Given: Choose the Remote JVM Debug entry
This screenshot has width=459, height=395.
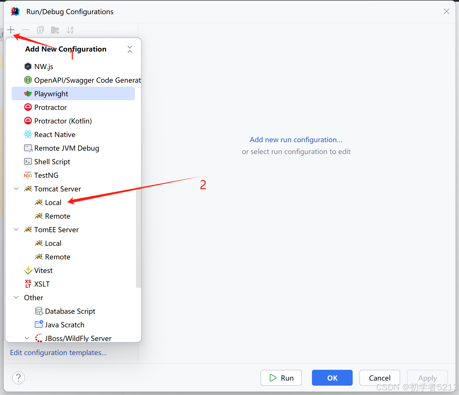Looking at the screenshot, I should 73,148.
